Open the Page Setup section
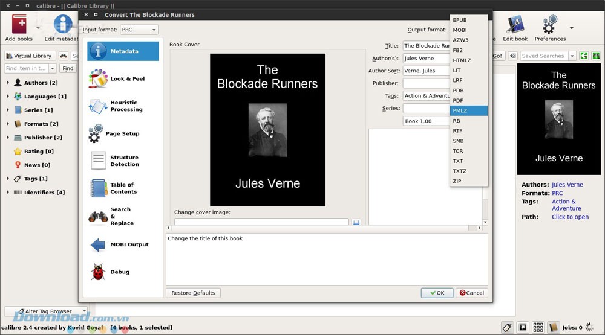 123,134
